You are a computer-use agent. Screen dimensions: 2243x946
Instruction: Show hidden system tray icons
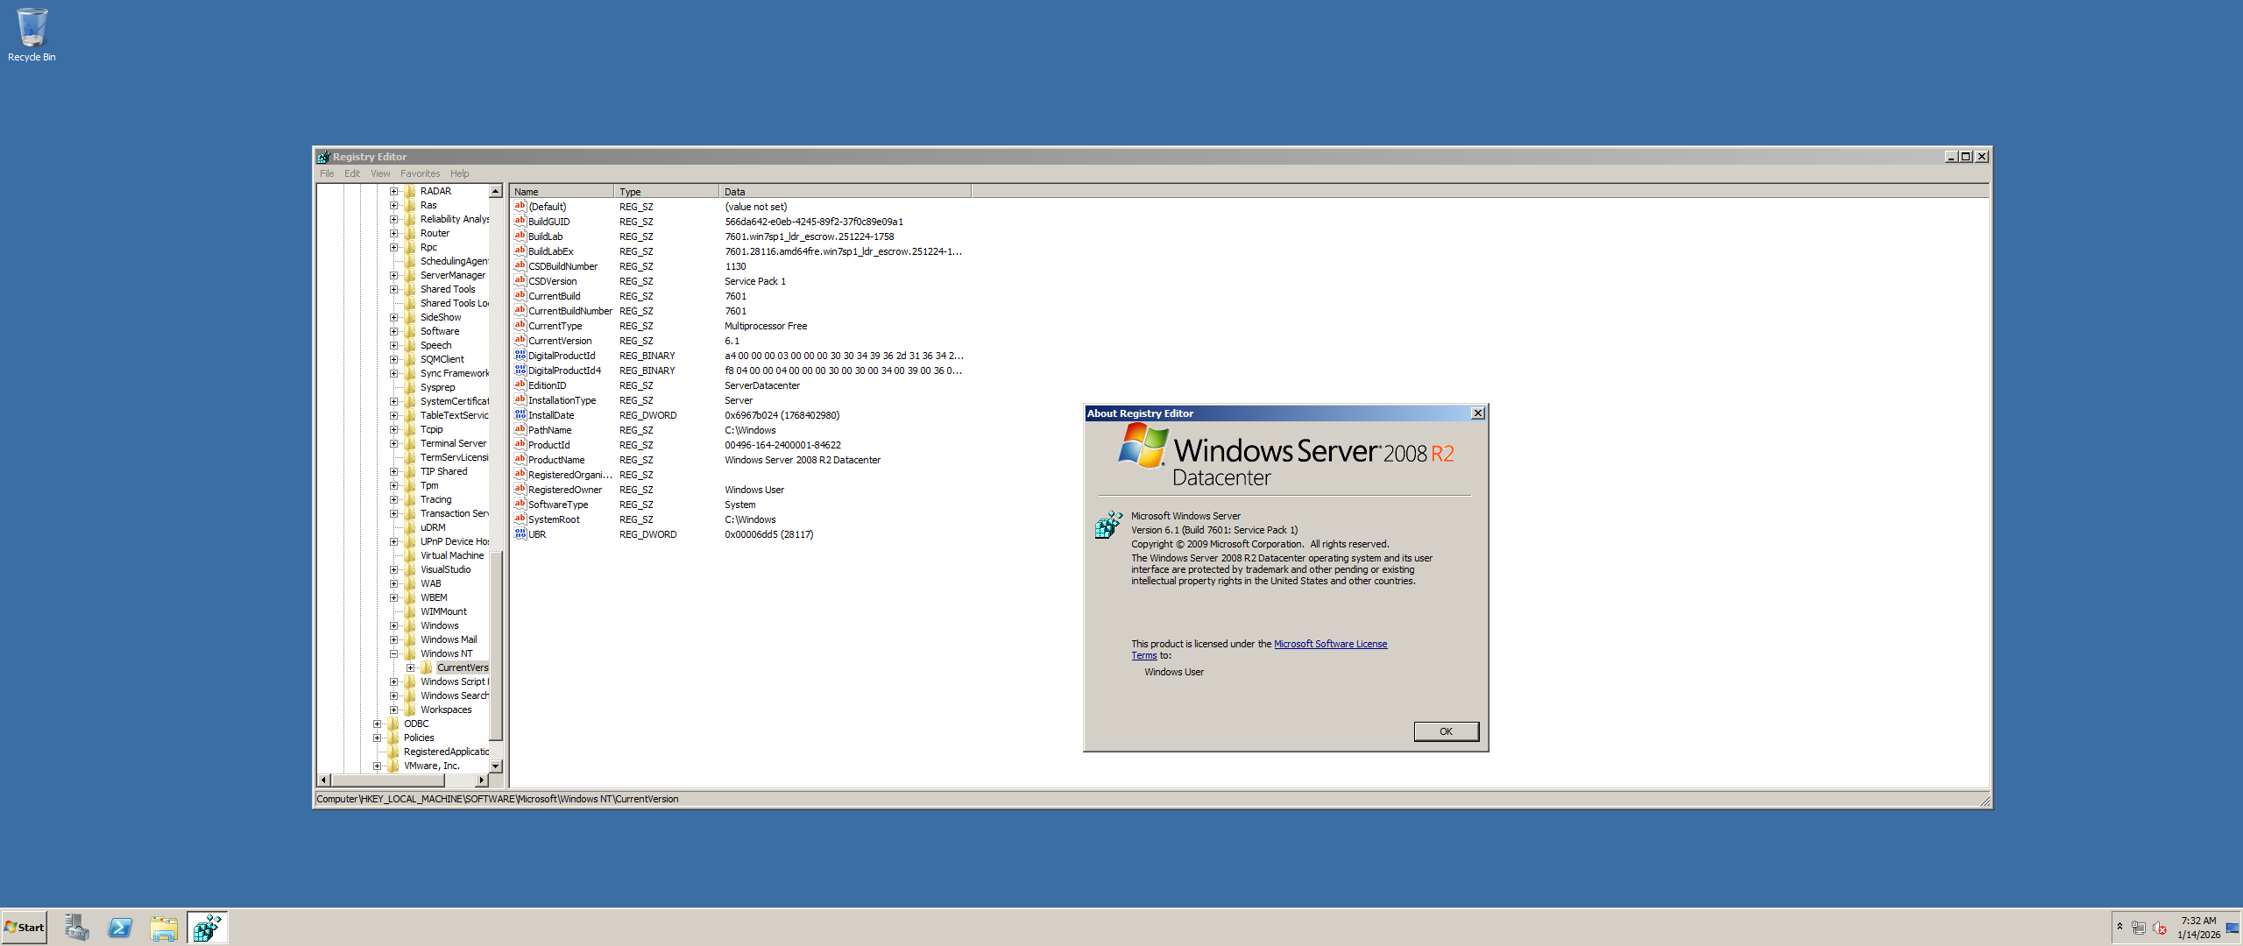tap(2119, 927)
